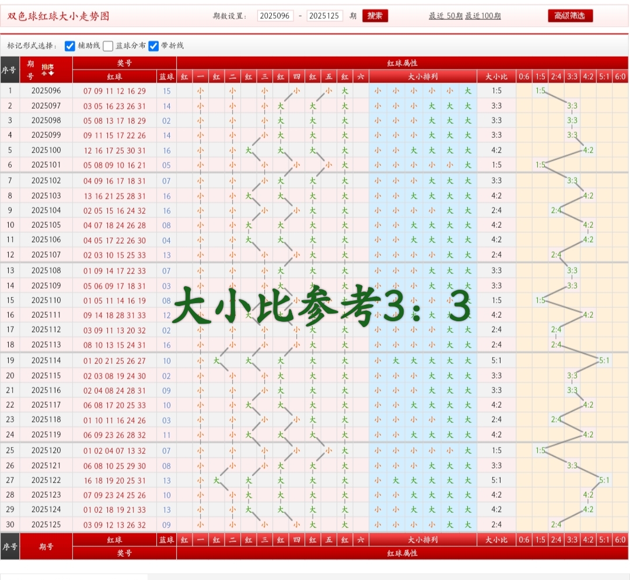
Task: Click the end period input showing 2025125
Action: click(x=325, y=16)
